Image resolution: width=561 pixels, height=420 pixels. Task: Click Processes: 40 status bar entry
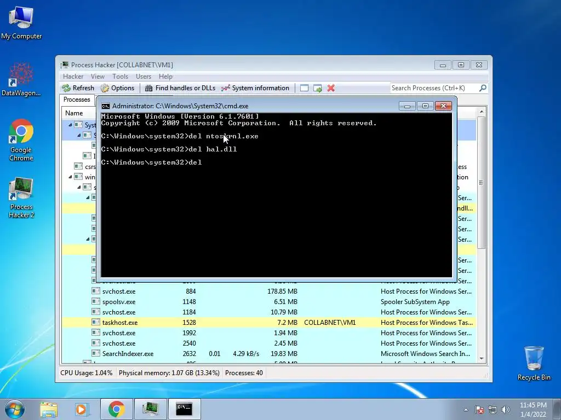[x=244, y=373]
